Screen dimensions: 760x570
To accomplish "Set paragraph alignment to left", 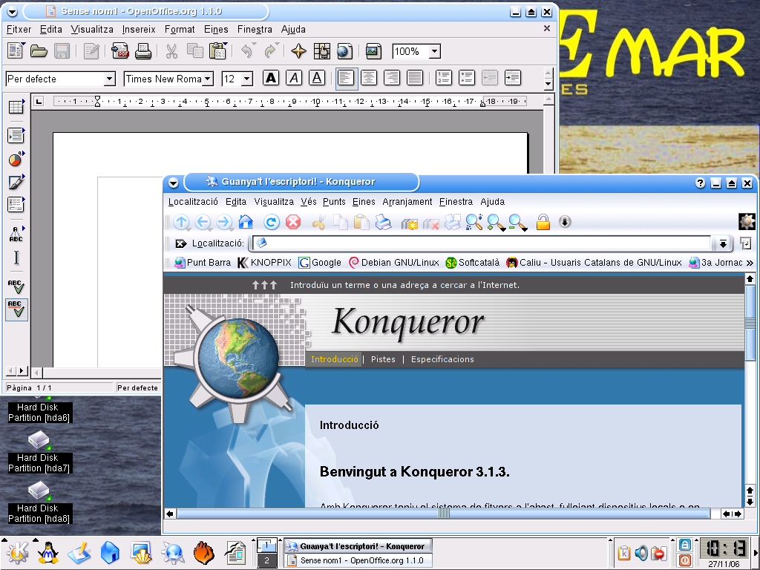I will point(346,77).
